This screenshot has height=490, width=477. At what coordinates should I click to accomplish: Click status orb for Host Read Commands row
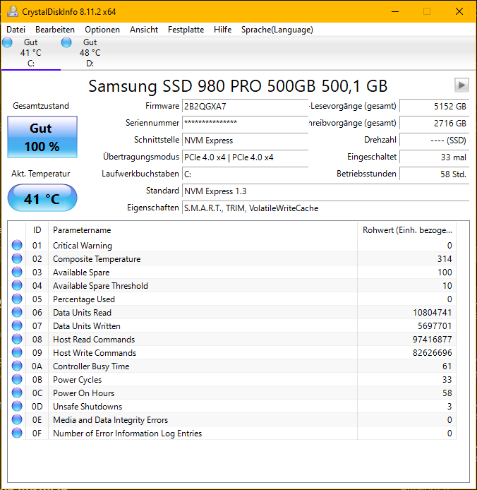tap(17, 340)
